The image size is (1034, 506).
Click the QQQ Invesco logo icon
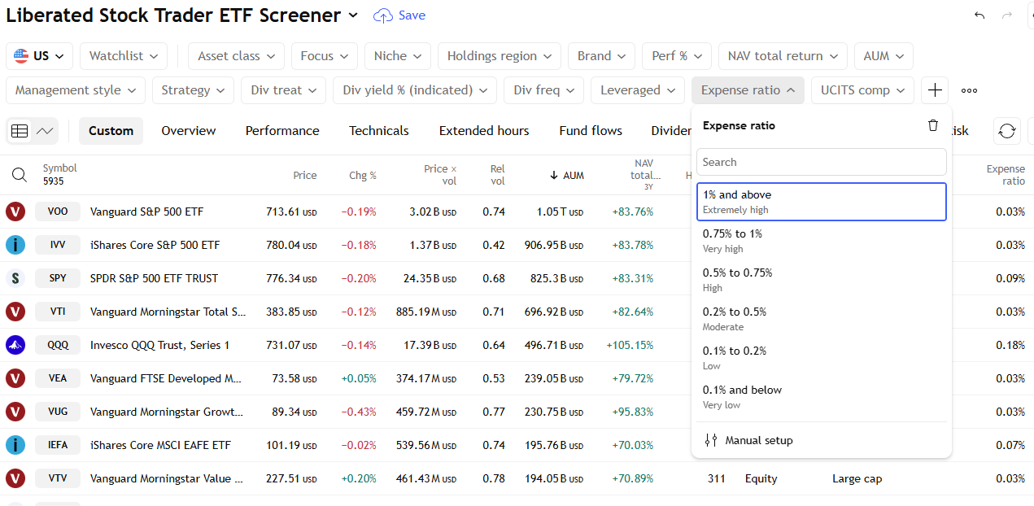tap(15, 345)
